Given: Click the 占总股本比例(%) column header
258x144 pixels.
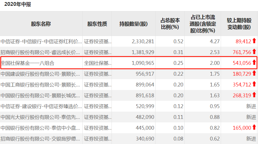Looking at the screenshot, I should click(170, 24).
